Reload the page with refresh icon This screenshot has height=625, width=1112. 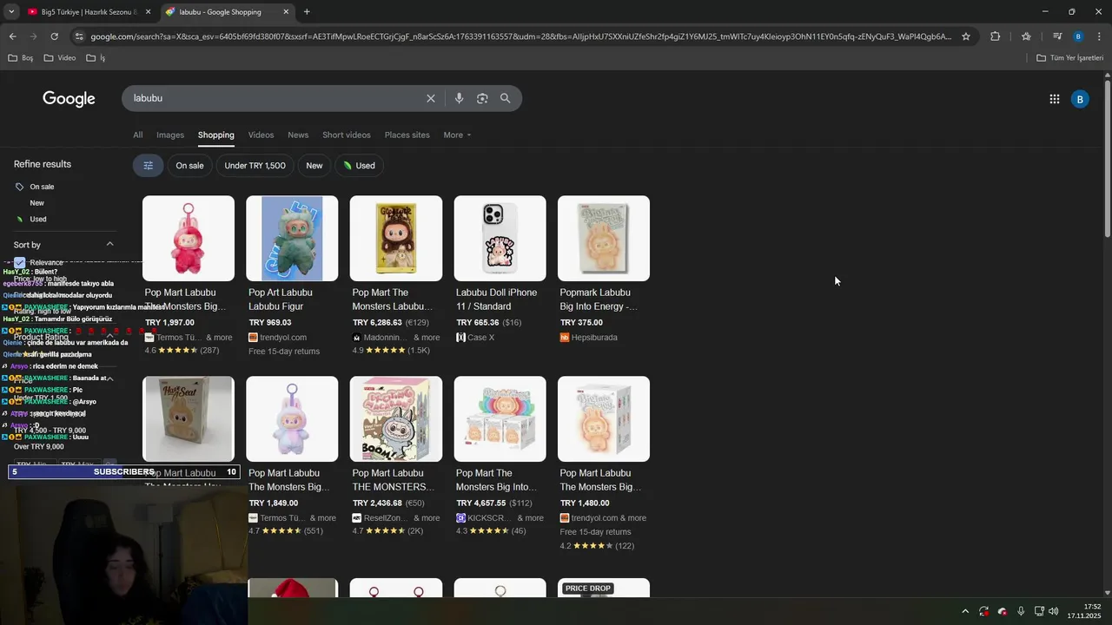[x=54, y=36]
